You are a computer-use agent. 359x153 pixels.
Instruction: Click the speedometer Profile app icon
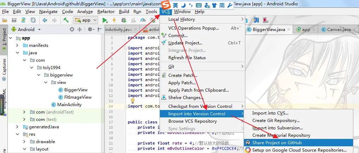pyautogui.click(x=143, y=20)
